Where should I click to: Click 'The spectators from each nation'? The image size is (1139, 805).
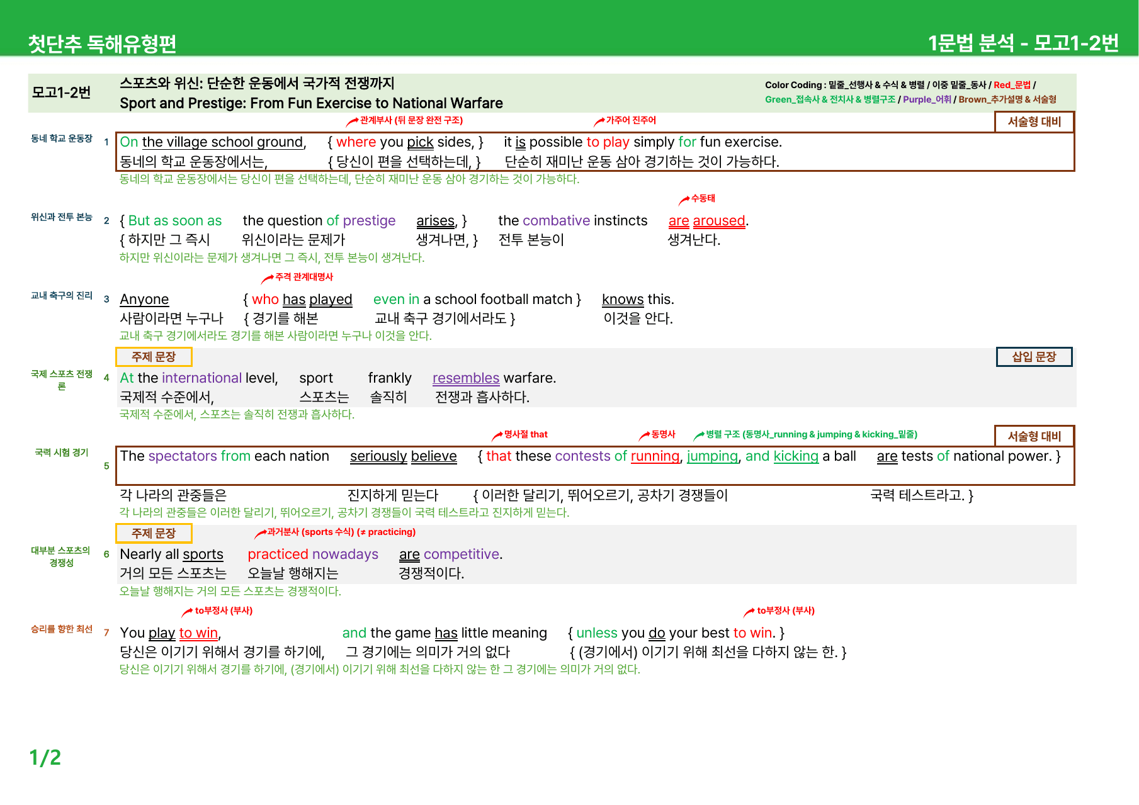(x=225, y=456)
